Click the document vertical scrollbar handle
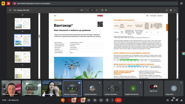 click(x=177, y=39)
